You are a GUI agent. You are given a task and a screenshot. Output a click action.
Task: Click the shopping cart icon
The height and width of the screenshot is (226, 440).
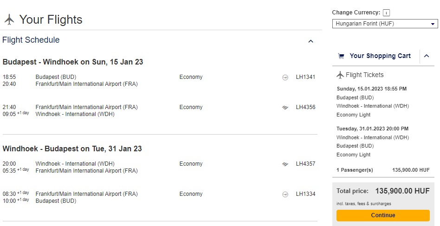[341, 56]
